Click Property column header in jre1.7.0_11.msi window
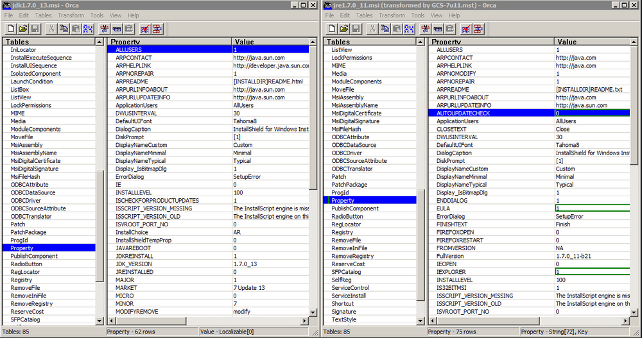642x338 pixels. click(x=490, y=42)
